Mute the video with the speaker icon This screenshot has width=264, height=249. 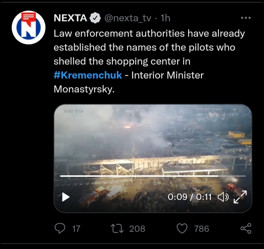[223, 197]
